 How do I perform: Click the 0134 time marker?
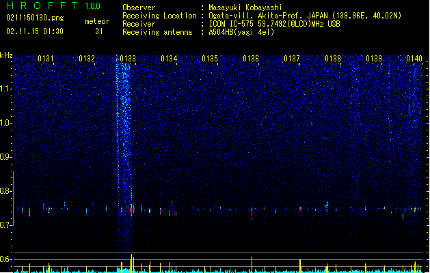click(x=169, y=59)
